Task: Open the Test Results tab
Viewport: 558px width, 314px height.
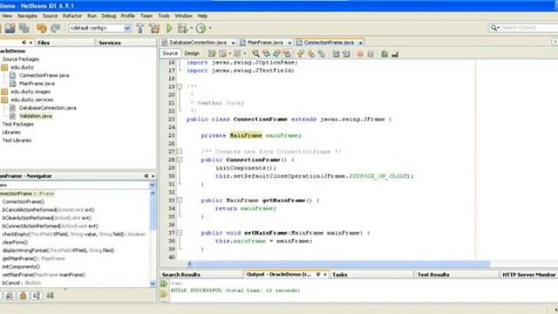Action: pos(433,275)
